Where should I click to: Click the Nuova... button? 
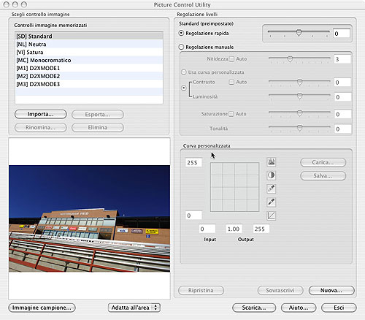point(331,290)
